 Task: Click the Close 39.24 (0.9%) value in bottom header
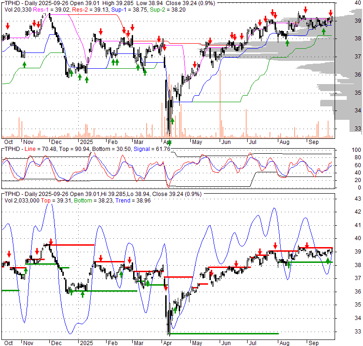[x=177, y=194]
